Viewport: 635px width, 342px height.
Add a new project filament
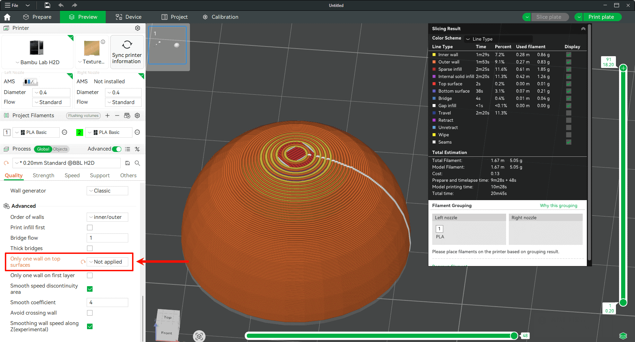click(107, 116)
